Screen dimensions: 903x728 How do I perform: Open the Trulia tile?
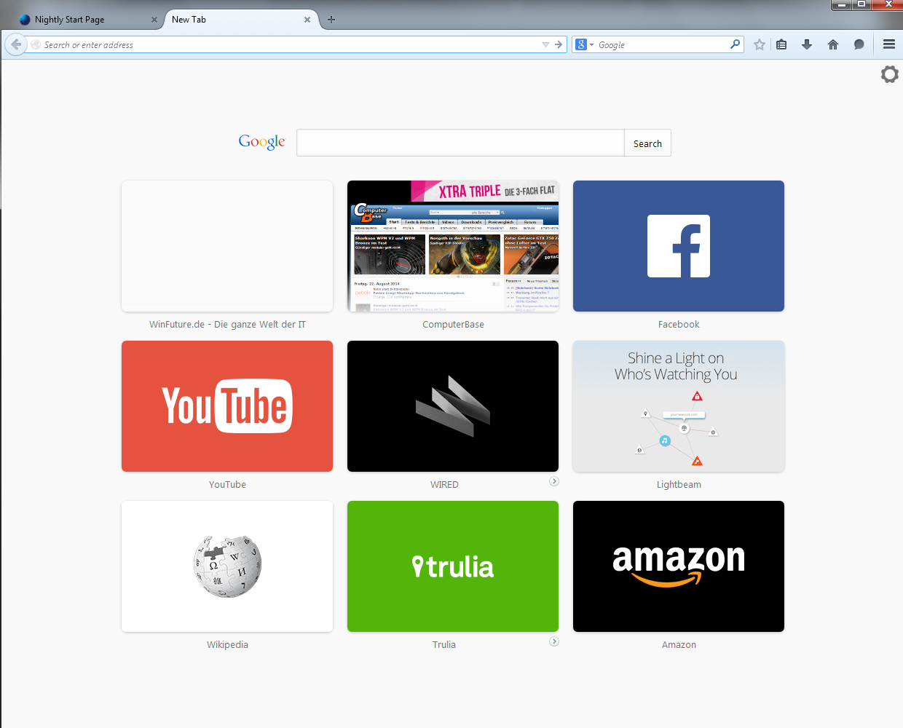[x=453, y=566]
